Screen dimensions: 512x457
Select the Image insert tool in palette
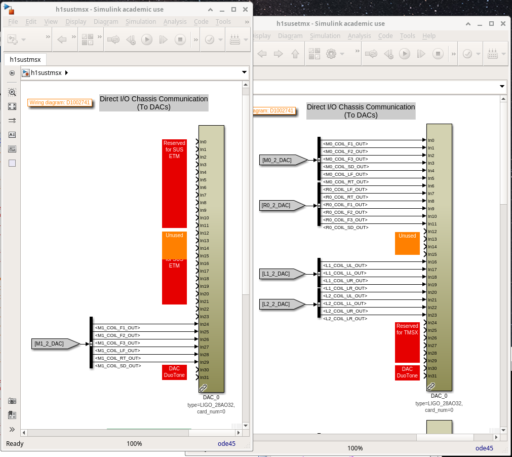pos(12,149)
